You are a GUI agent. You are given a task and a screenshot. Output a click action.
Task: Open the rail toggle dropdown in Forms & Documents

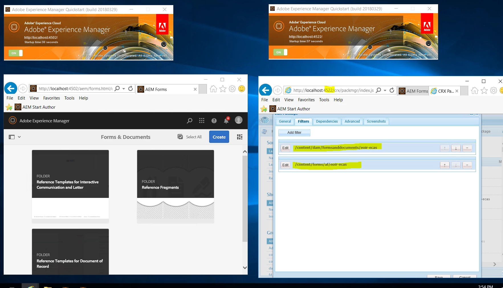click(15, 137)
